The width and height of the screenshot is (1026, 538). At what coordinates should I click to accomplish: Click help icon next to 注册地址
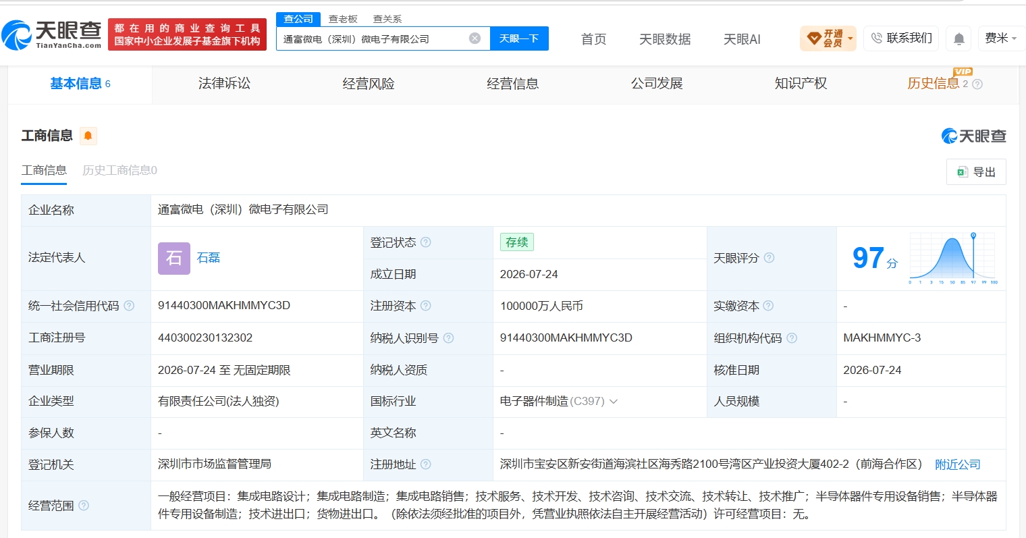coord(426,464)
